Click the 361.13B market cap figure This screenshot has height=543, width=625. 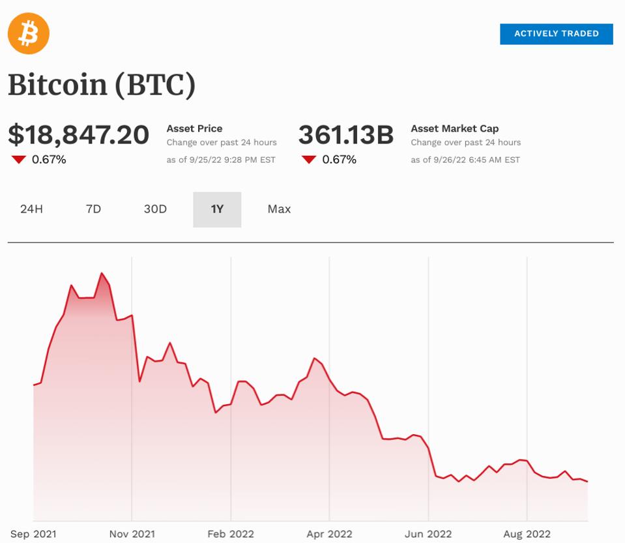pos(346,135)
